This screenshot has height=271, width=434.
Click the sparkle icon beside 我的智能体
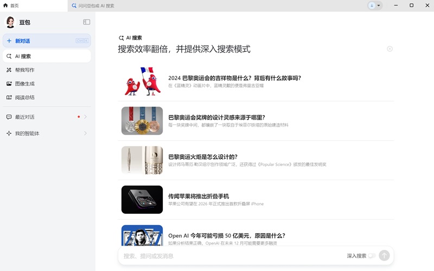point(9,134)
